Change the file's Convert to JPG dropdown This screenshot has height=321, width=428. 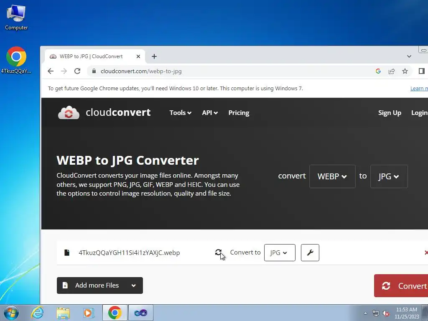click(280, 253)
